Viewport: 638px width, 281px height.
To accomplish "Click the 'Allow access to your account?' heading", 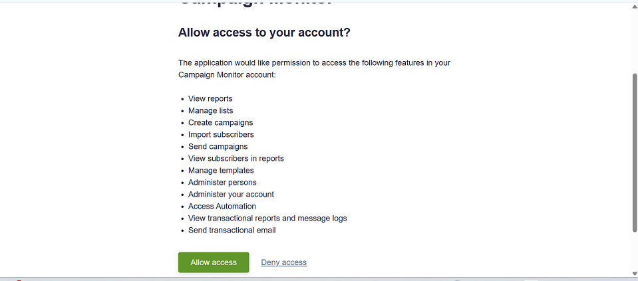I will (264, 33).
